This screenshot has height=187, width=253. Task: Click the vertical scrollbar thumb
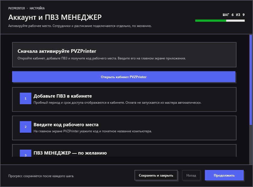coord(251,80)
